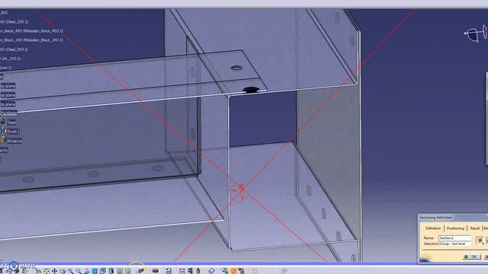Click the Name field containing Section.1
This screenshot has height=274, width=488.
[x=454, y=238]
